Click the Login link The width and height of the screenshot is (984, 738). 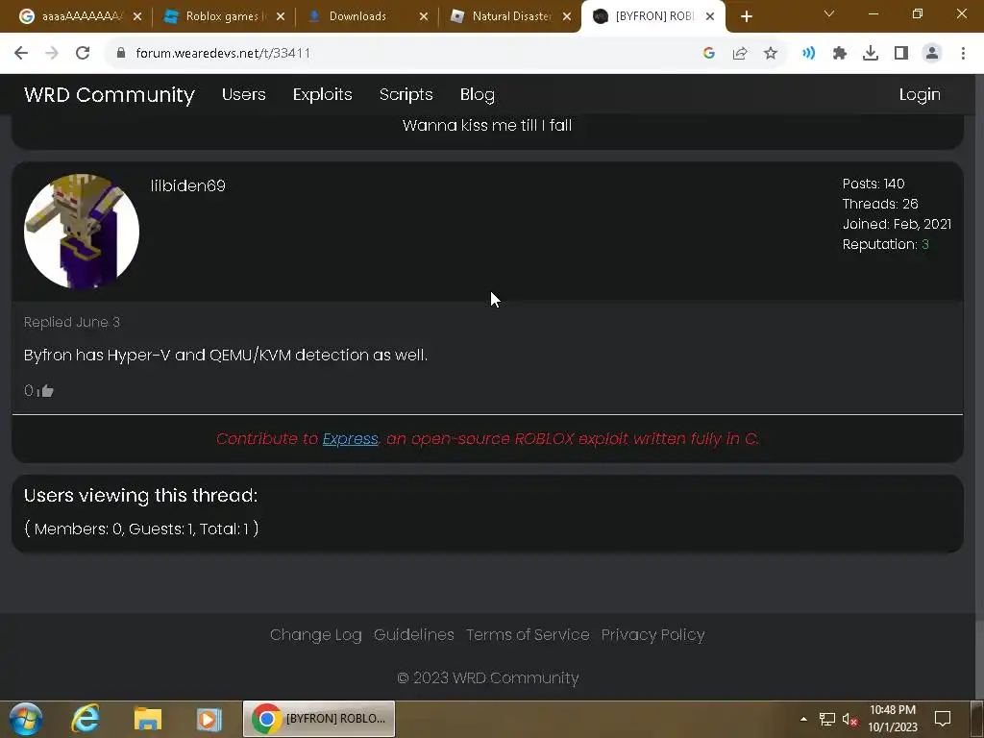920,95
